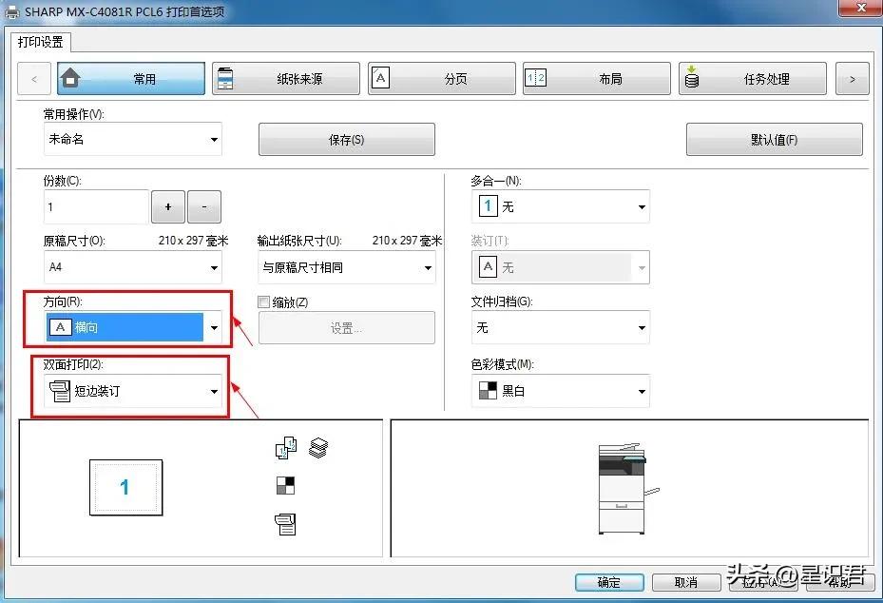Enable the 缩放(Z) scaling checkbox
This screenshot has width=883, height=603.
point(263,301)
